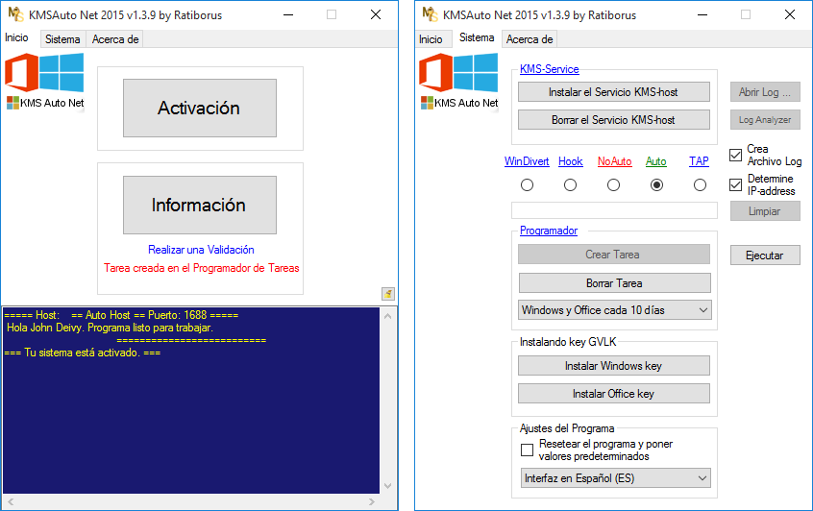Click the Abrir Log button
Viewport: 813px width, 511px height.
point(765,92)
